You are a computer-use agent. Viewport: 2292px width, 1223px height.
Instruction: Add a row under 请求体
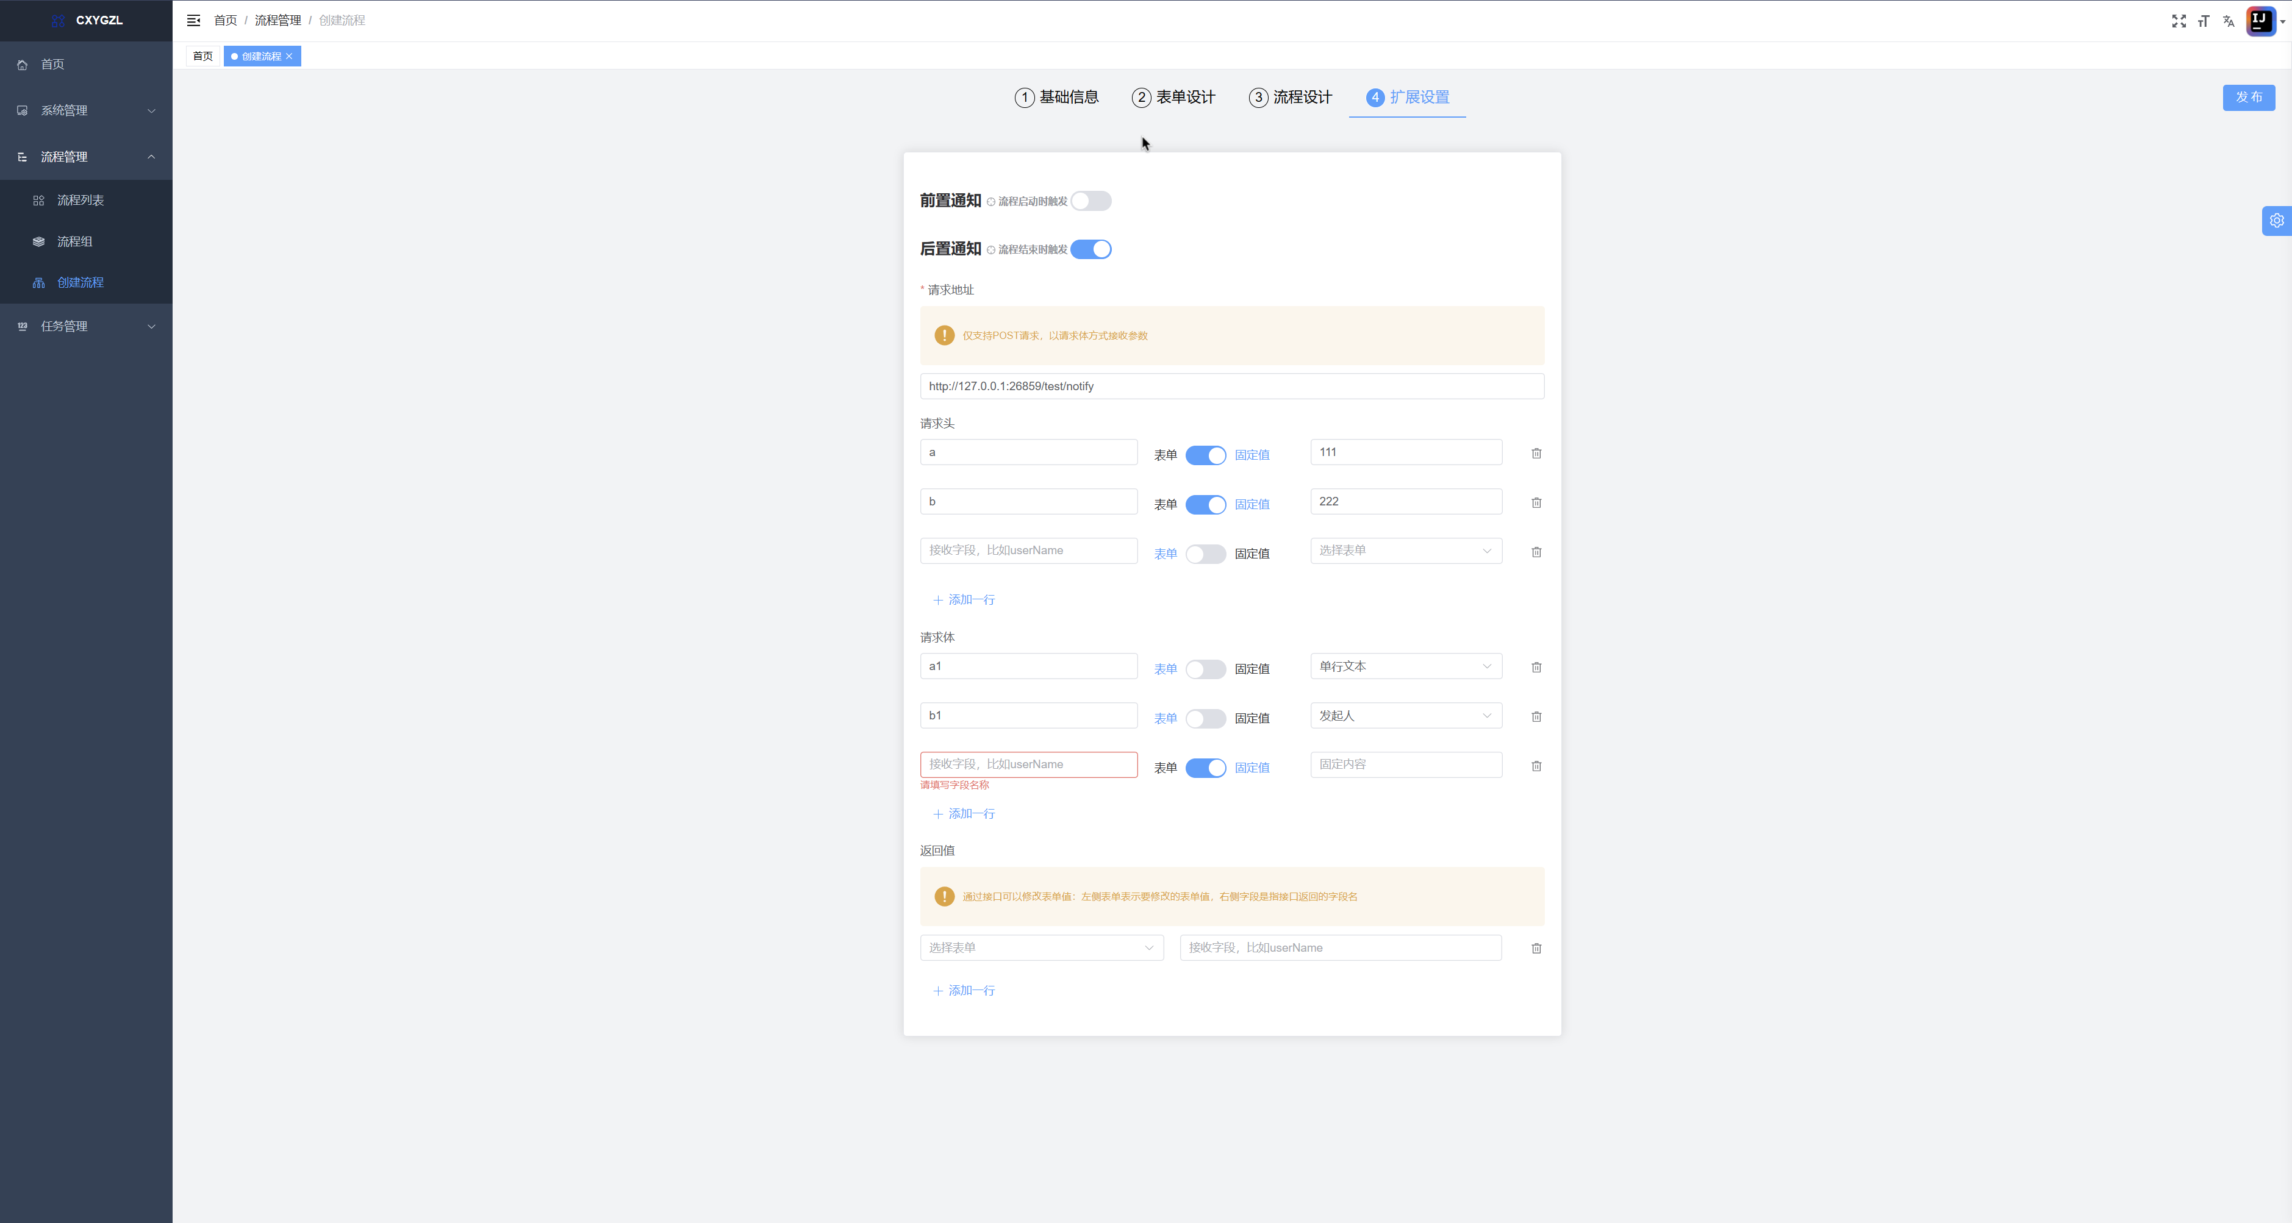[964, 814]
